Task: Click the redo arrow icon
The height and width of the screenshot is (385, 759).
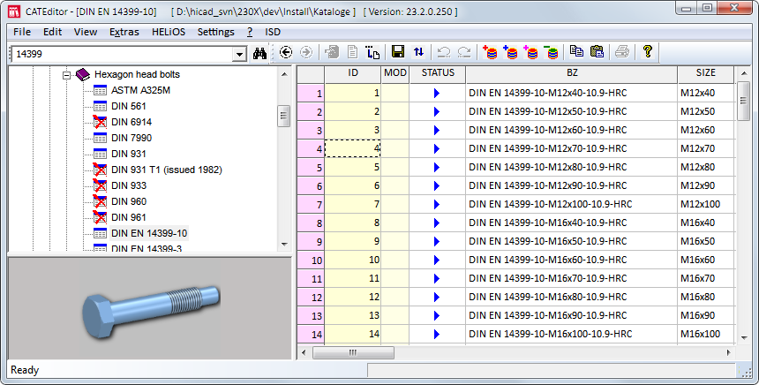Action: (464, 52)
